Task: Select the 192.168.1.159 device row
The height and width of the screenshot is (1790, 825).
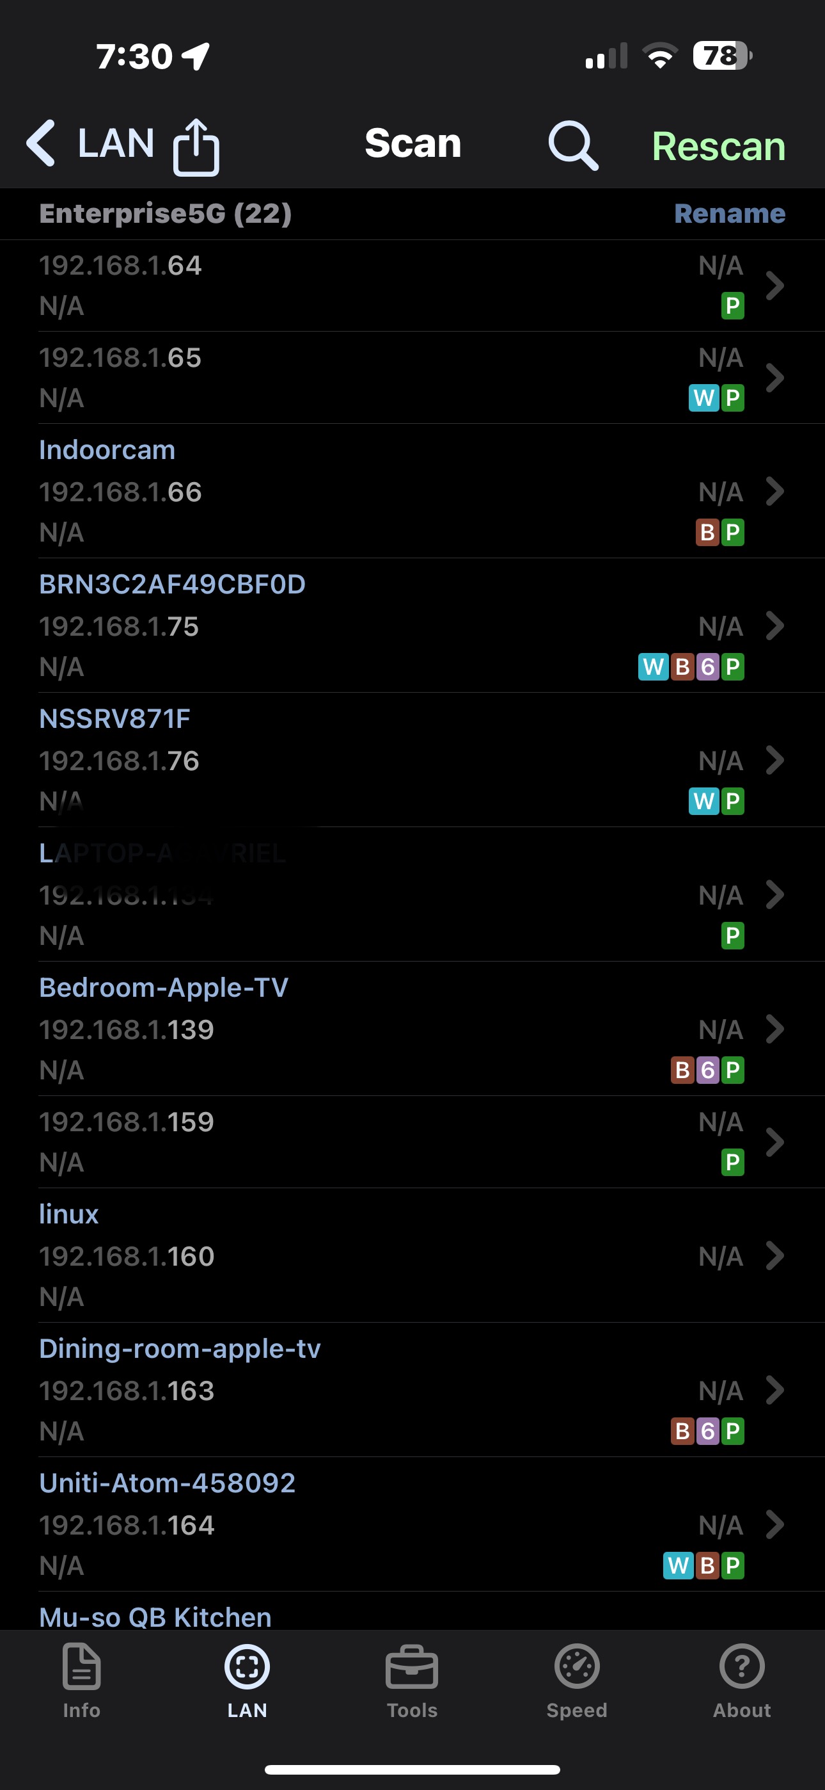Action: [x=347, y=1141]
